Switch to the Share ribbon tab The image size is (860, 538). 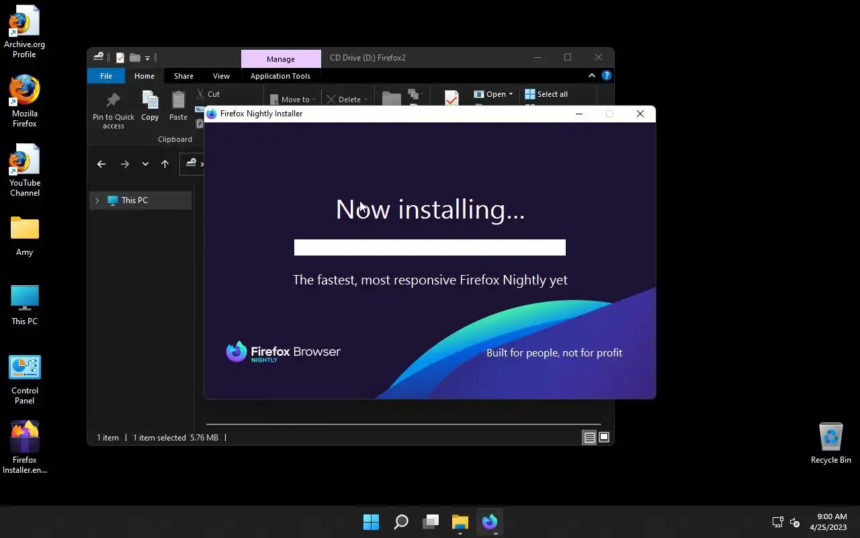coord(183,76)
